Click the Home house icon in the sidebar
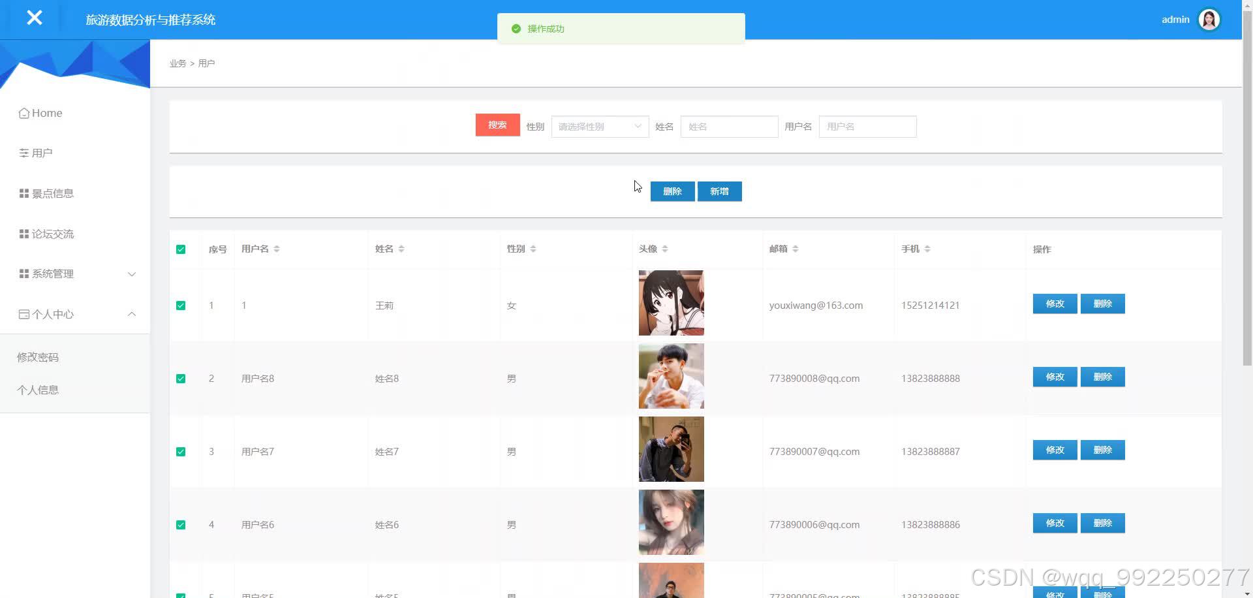The width and height of the screenshot is (1253, 598). [24, 113]
